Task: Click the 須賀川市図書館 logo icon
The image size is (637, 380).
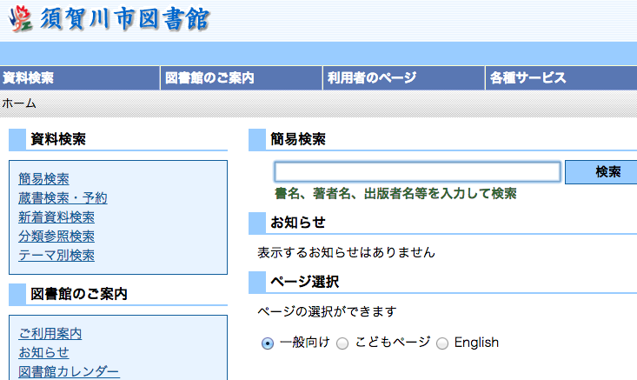Action: [x=21, y=18]
